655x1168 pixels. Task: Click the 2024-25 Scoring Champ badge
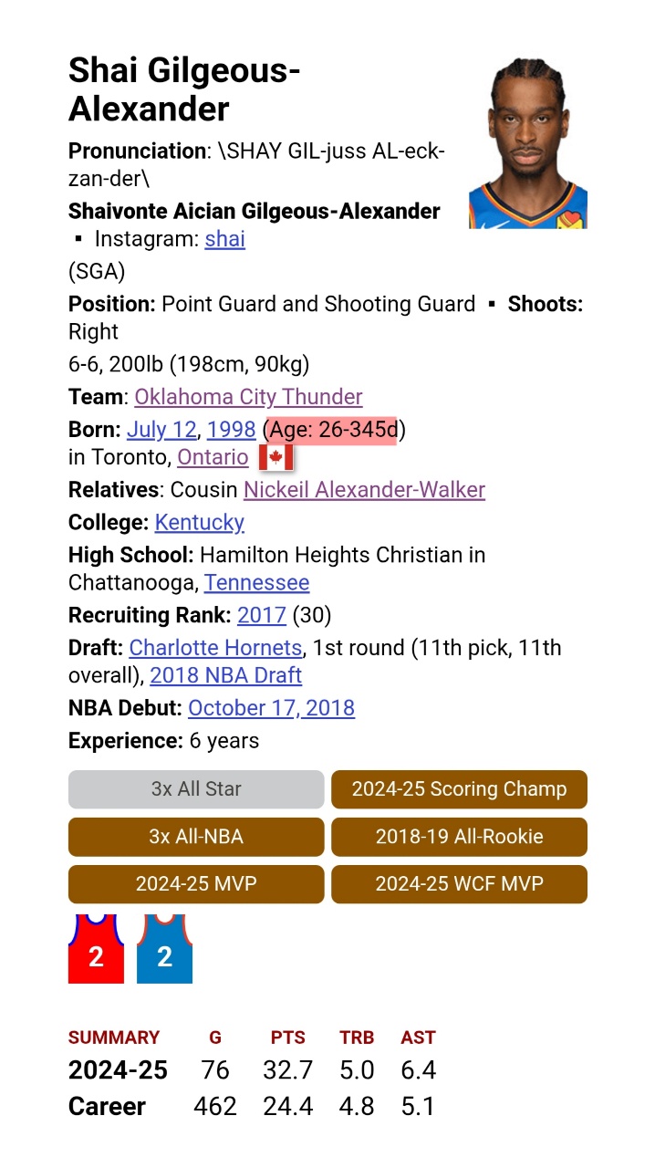pyautogui.click(x=459, y=789)
